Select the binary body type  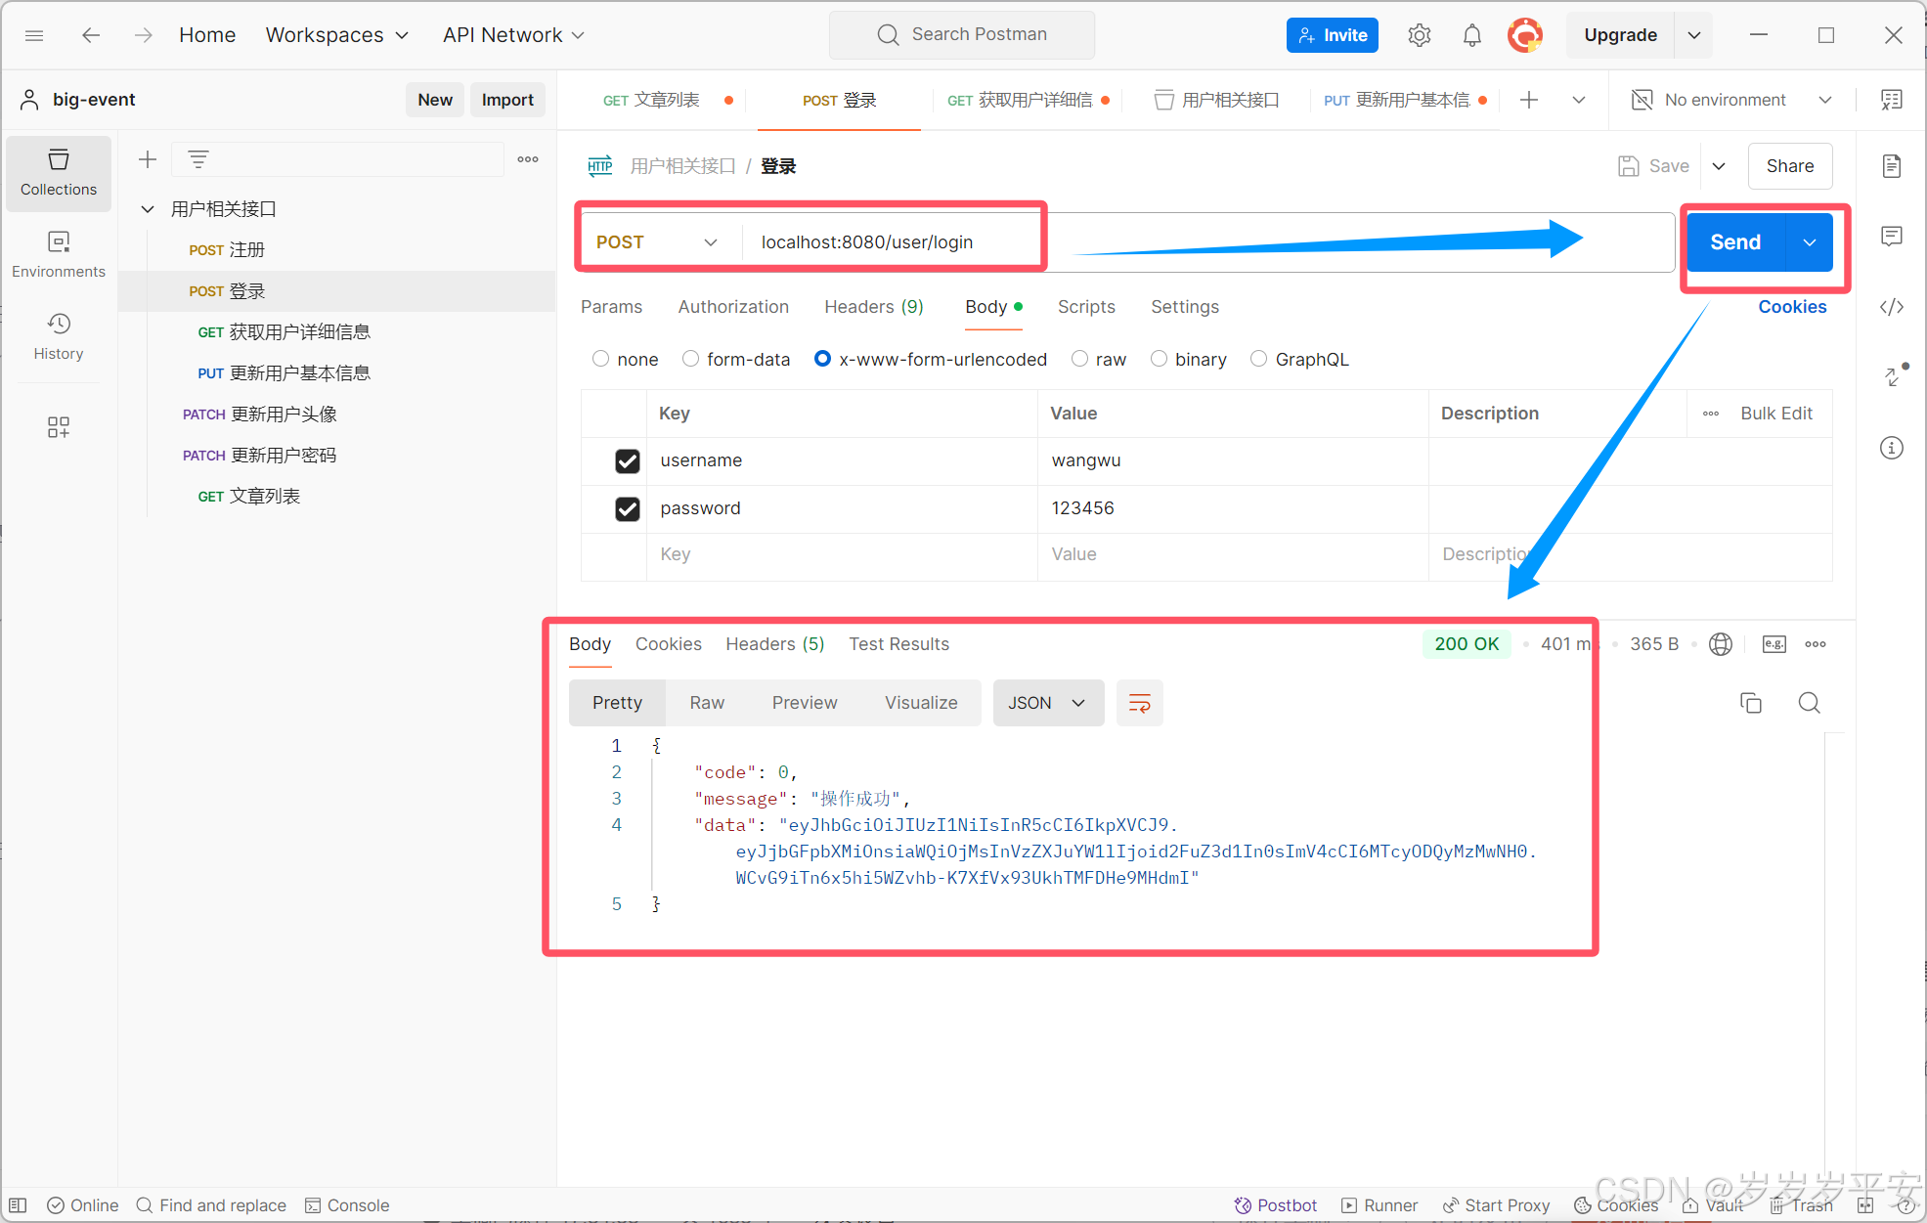pyautogui.click(x=1159, y=359)
